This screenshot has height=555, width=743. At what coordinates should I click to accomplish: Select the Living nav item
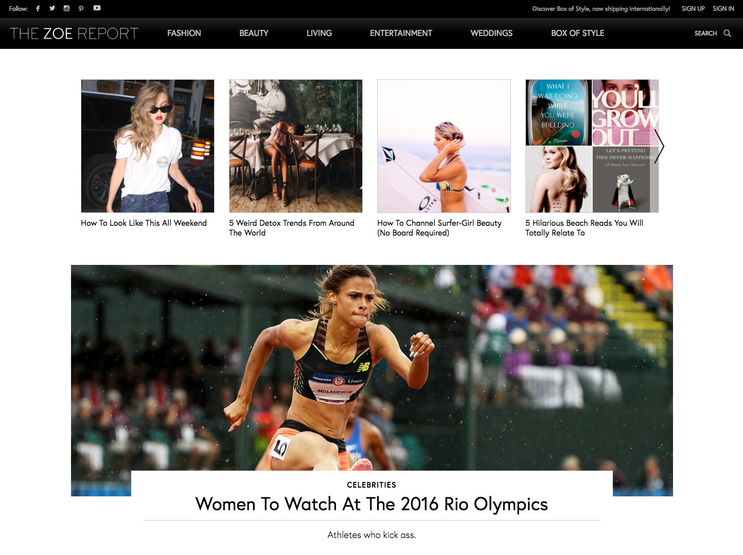319,33
